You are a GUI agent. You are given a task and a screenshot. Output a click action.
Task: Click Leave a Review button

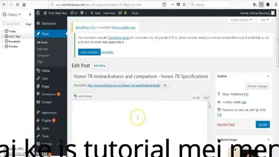89,52
